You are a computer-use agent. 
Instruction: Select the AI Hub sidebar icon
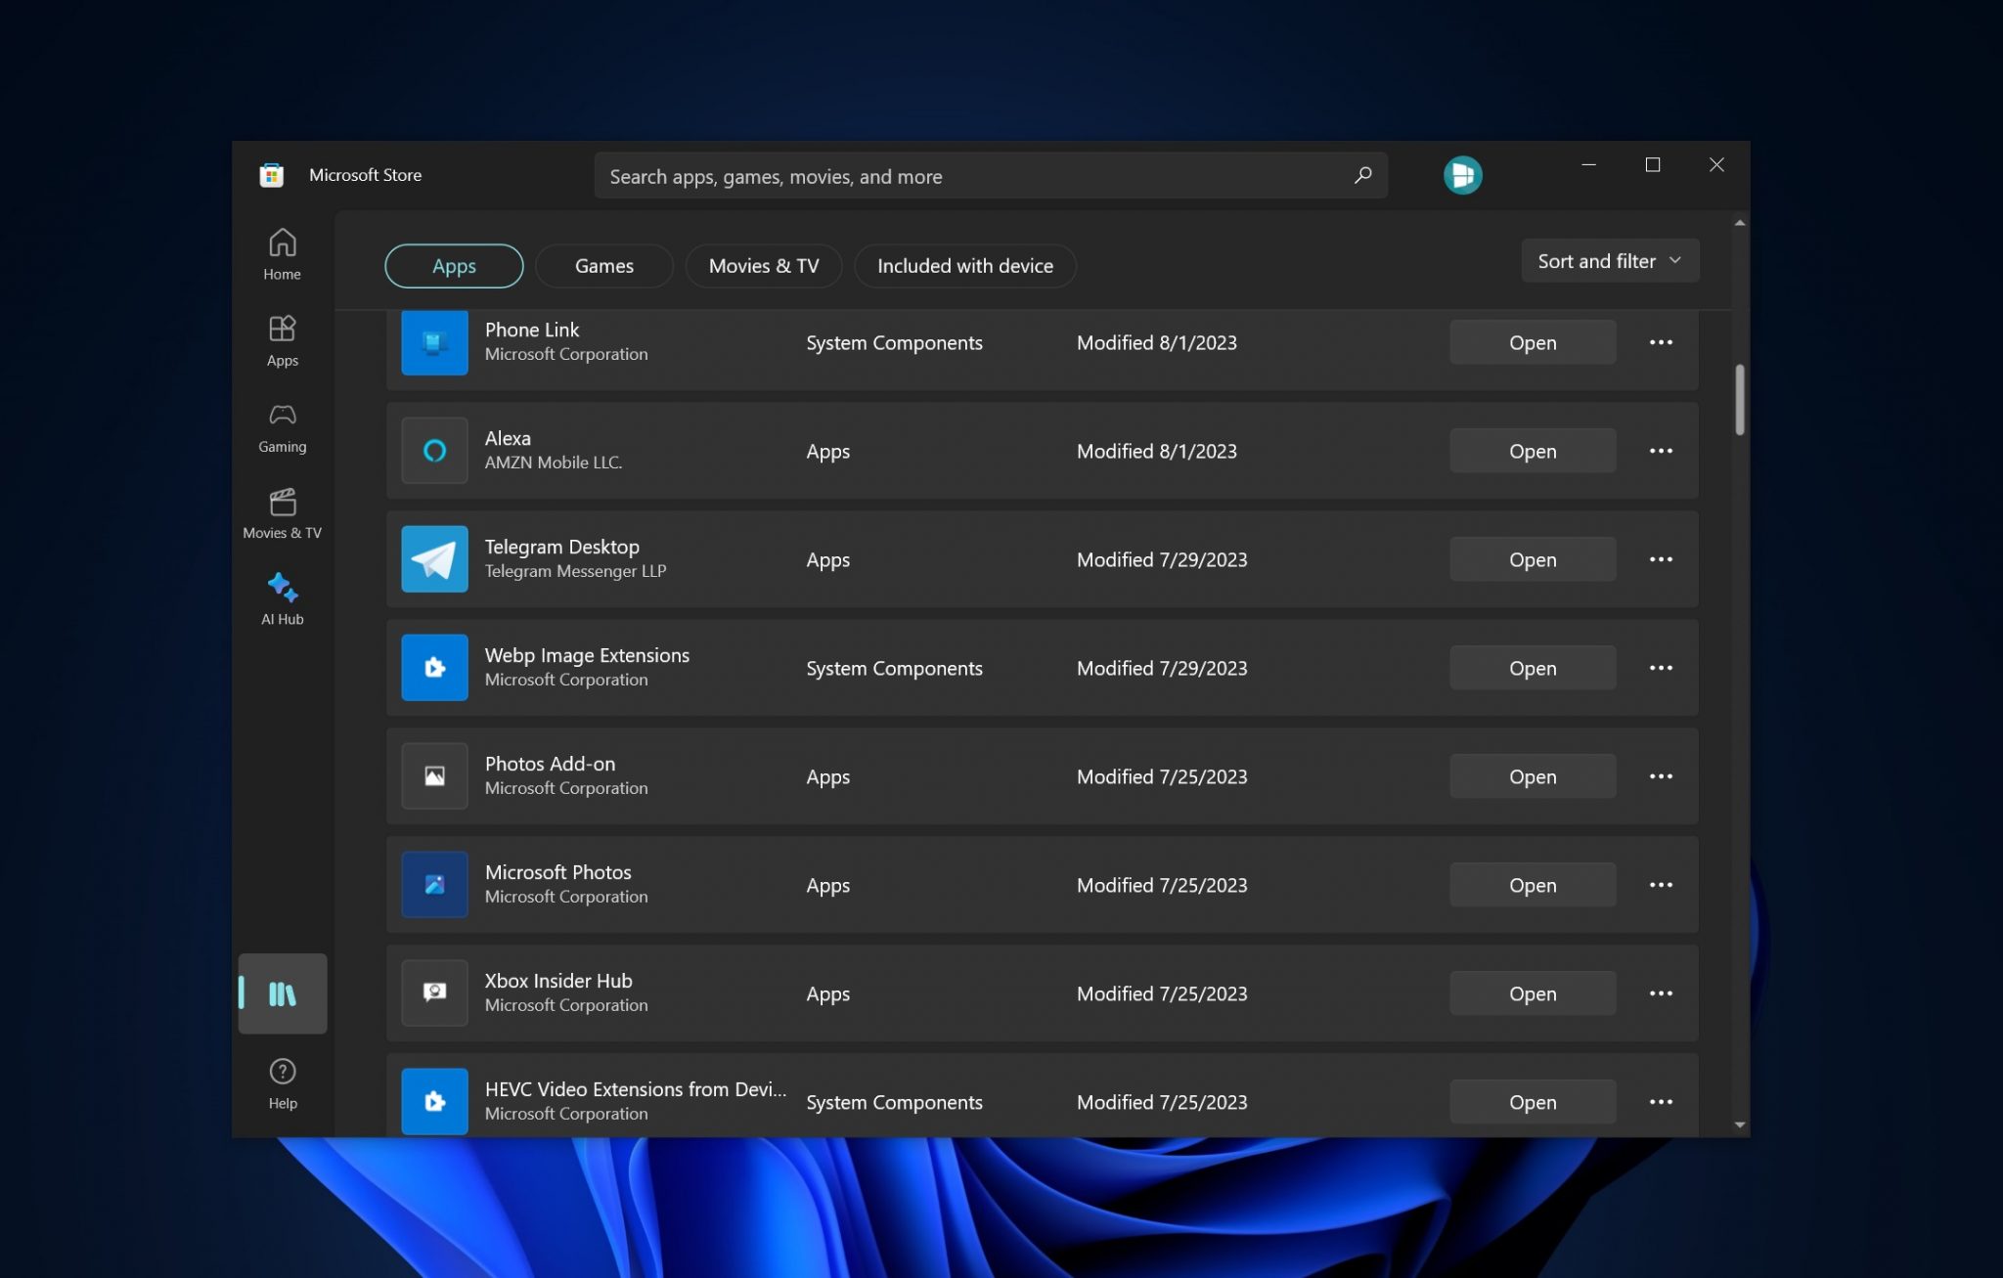click(x=282, y=598)
